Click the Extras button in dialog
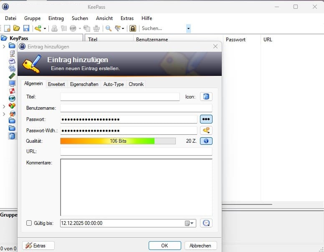Viewport: 324px width, 252px height. pyautogui.click(x=38, y=246)
